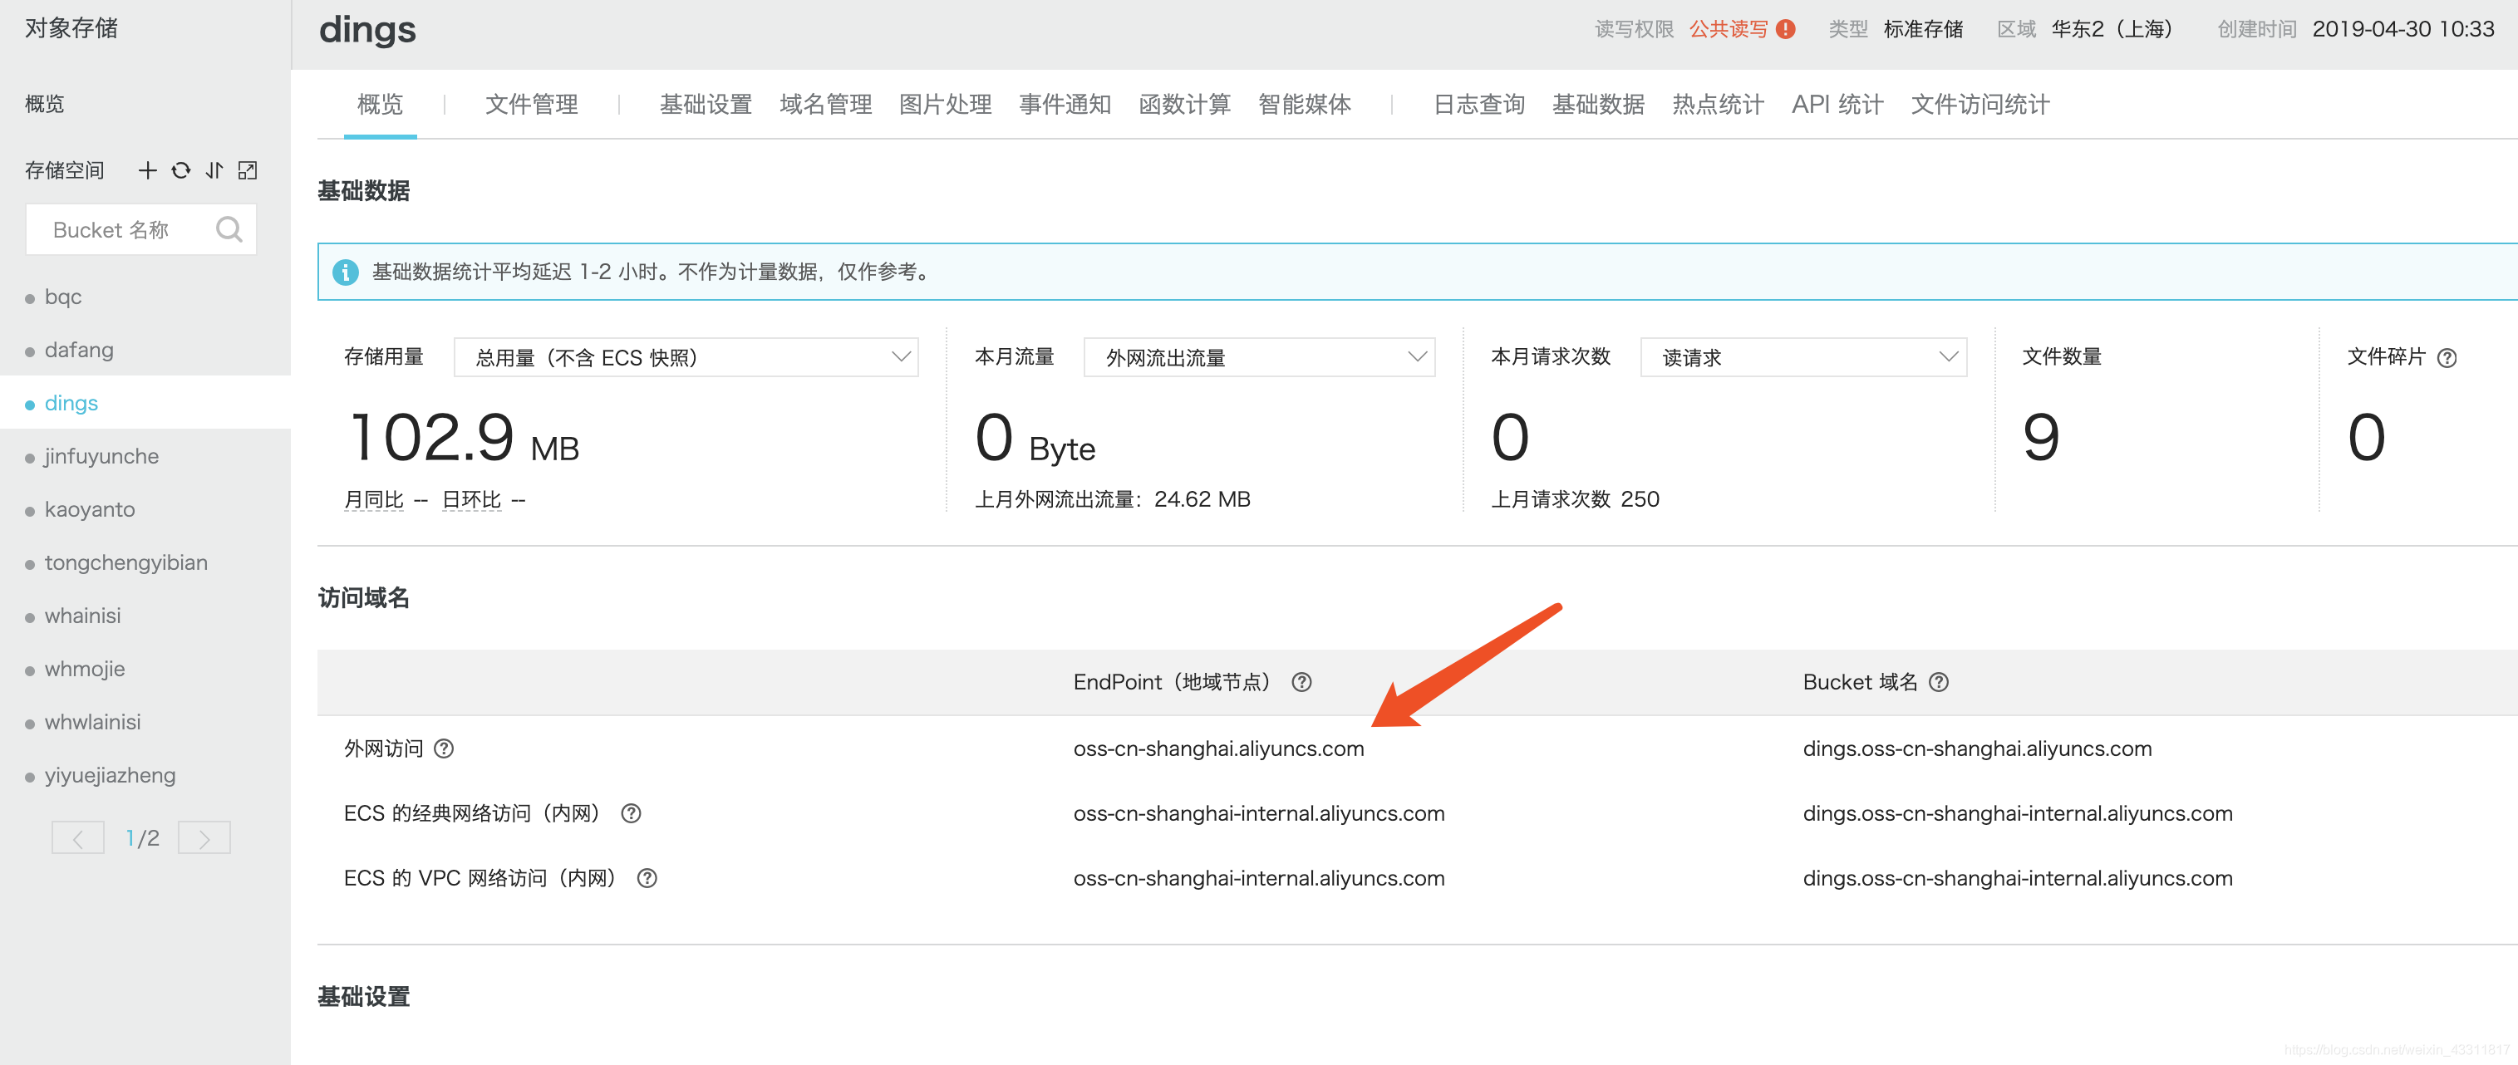The width and height of the screenshot is (2518, 1065).
Task: Select the jinfuyunche bucket
Action: pyautogui.click(x=101, y=456)
